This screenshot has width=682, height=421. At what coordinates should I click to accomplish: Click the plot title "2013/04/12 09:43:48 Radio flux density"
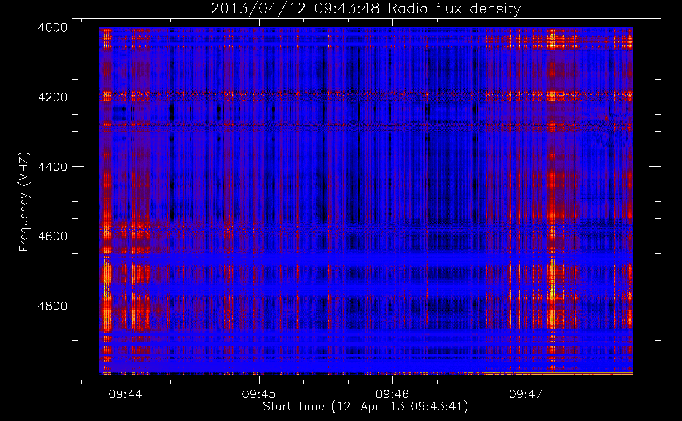point(365,8)
